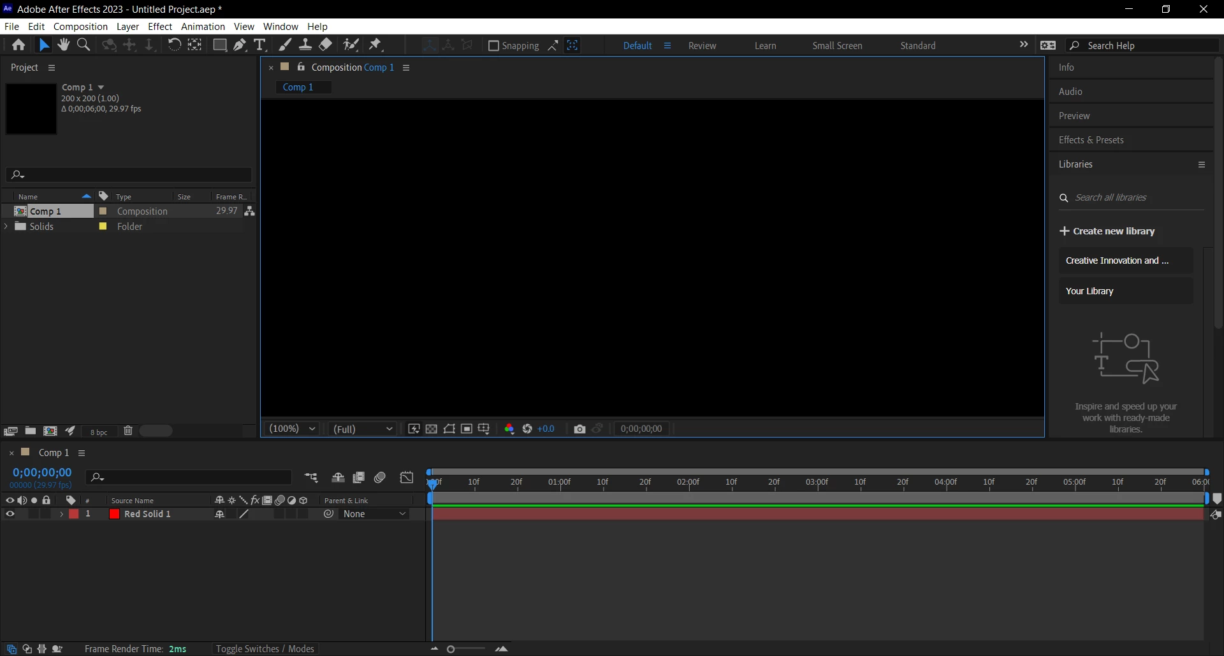Expand the Solids folder in Project panel

6,227
